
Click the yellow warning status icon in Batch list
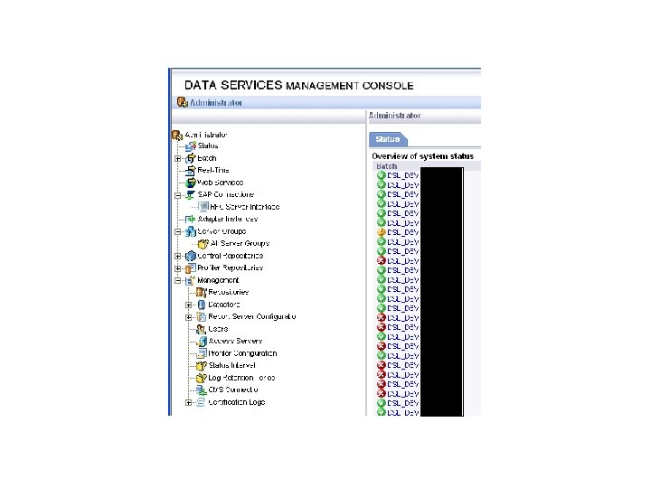pyautogui.click(x=382, y=232)
